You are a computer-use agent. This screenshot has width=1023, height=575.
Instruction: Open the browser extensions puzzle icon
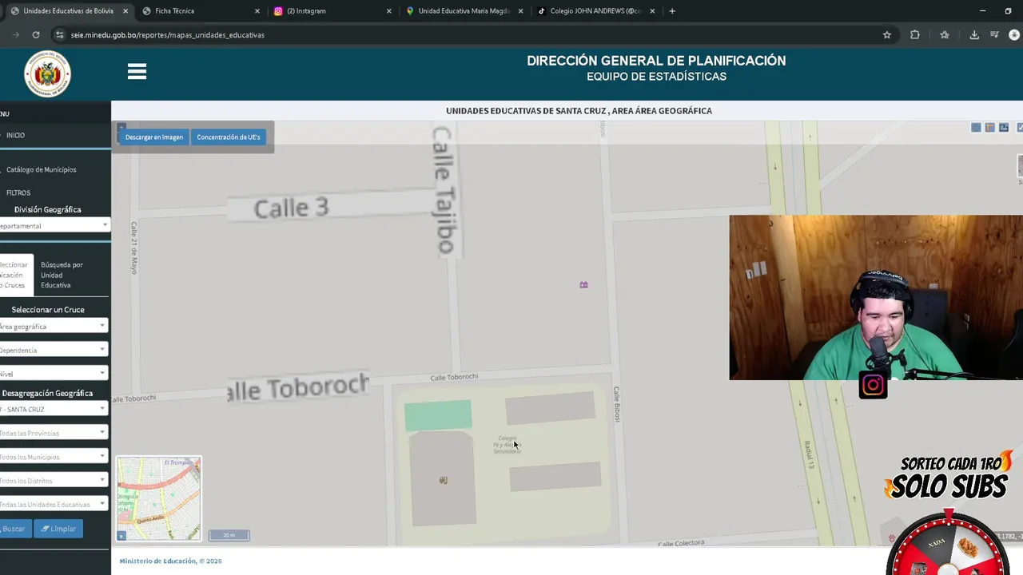point(915,34)
